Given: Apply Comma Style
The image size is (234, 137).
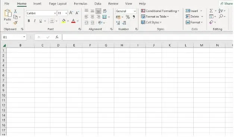Looking at the screenshot, I should click(134, 17).
